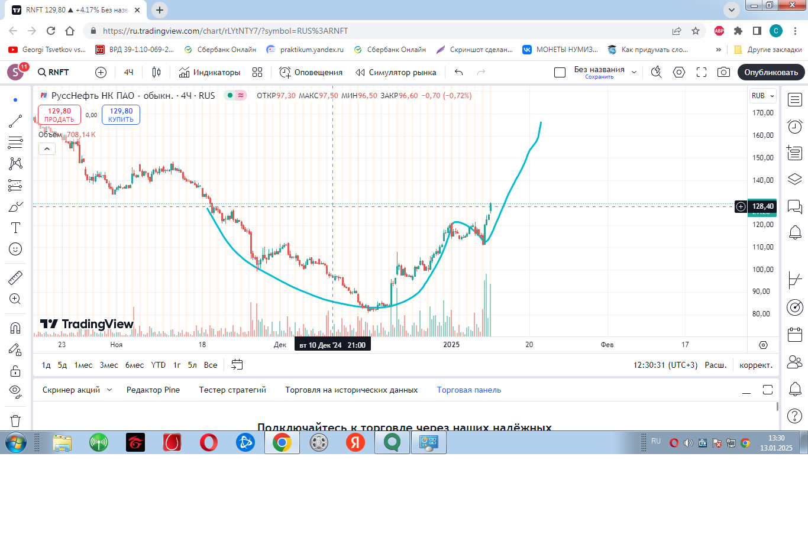Open the help center question icon
This screenshot has height=544, width=808.
click(795, 416)
